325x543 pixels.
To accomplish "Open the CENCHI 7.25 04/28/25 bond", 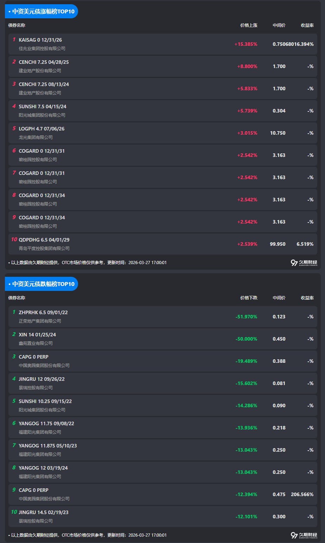I will point(44,62).
